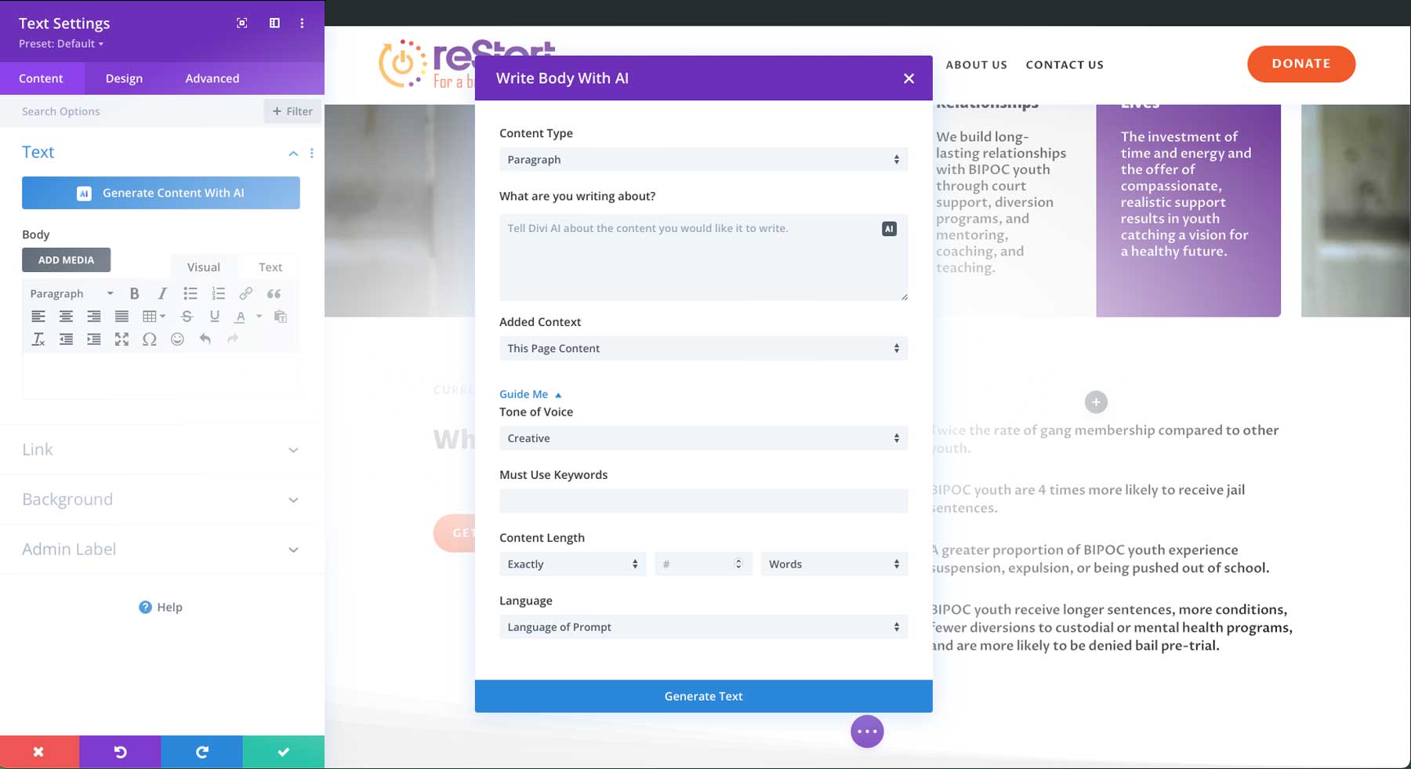Image resolution: width=1411 pixels, height=769 pixels.
Task: Toggle strikethrough formatting on the text
Action: click(x=187, y=317)
